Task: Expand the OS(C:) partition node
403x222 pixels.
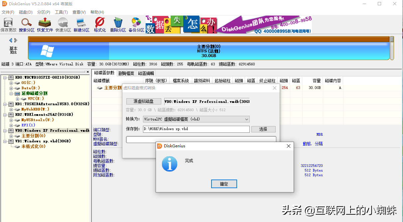Action: 11,83
